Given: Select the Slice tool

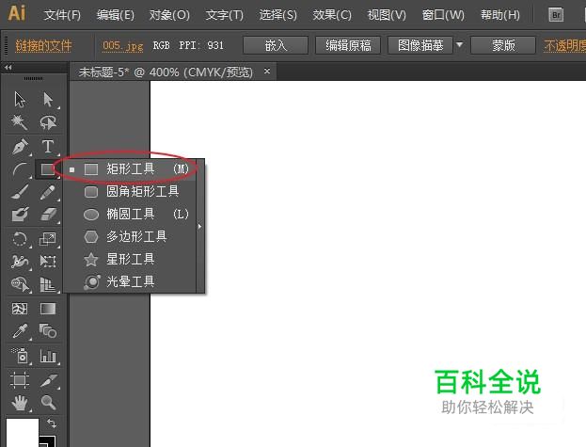Looking at the screenshot, I should (x=48, y=380).
